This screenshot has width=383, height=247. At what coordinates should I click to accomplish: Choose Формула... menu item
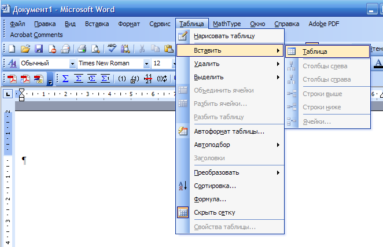[x=230, y=200]
